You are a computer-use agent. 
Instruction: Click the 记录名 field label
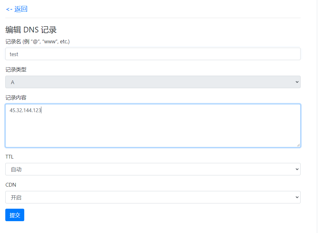37,41
